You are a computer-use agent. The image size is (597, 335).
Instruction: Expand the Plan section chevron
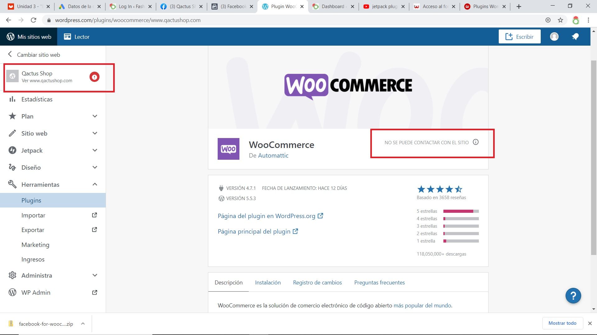[x=95, y=116]
